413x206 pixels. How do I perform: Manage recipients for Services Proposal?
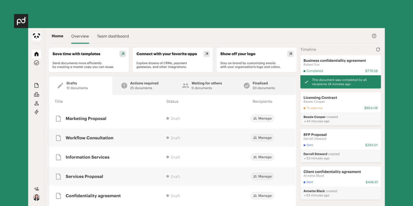click(x=262, y=176)
